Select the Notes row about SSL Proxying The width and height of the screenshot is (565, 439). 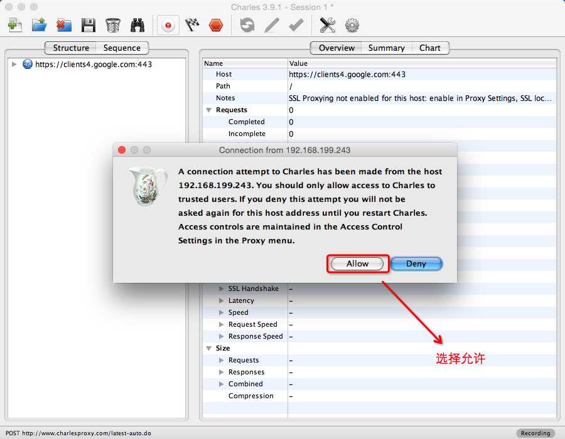click(x=379, y=98)
